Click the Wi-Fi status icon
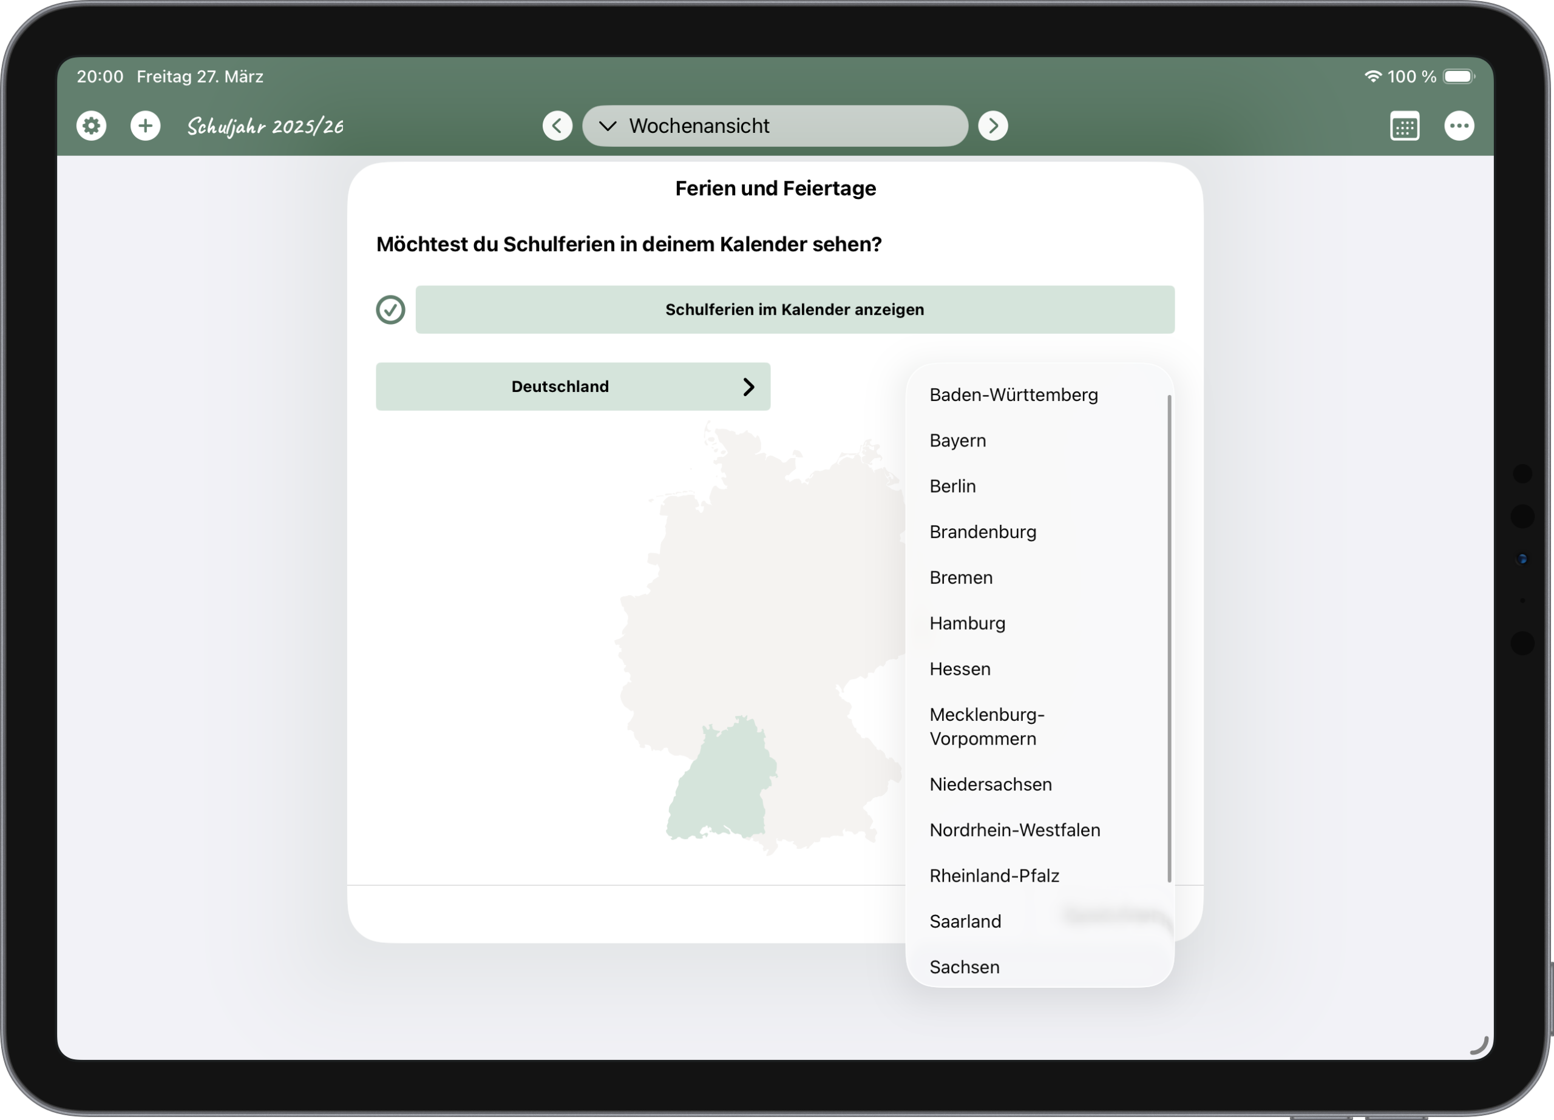1554x1120 pixels. [x=1373, y=76]
